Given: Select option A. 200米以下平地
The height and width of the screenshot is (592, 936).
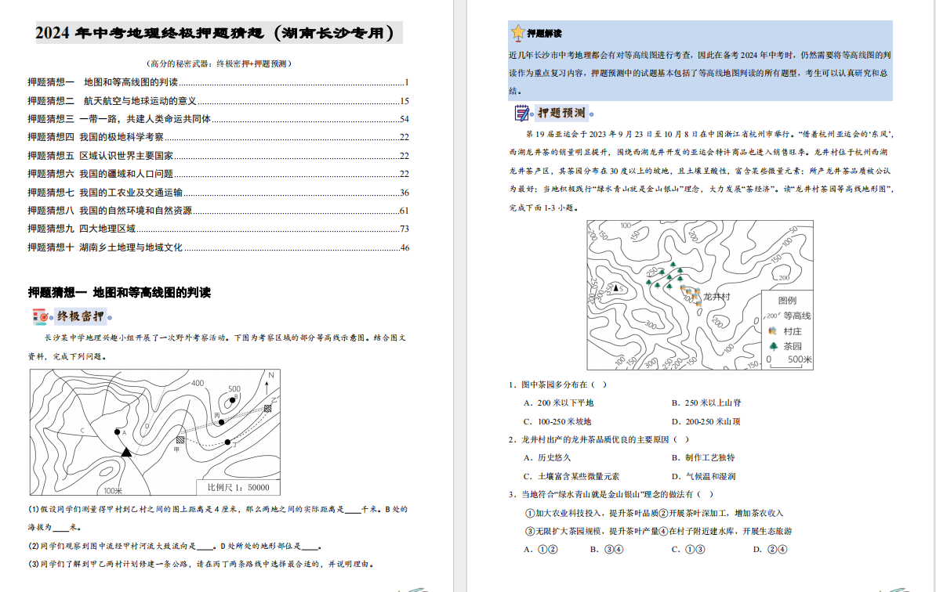Looking at the screenshot, I should [x=559, y=403].
